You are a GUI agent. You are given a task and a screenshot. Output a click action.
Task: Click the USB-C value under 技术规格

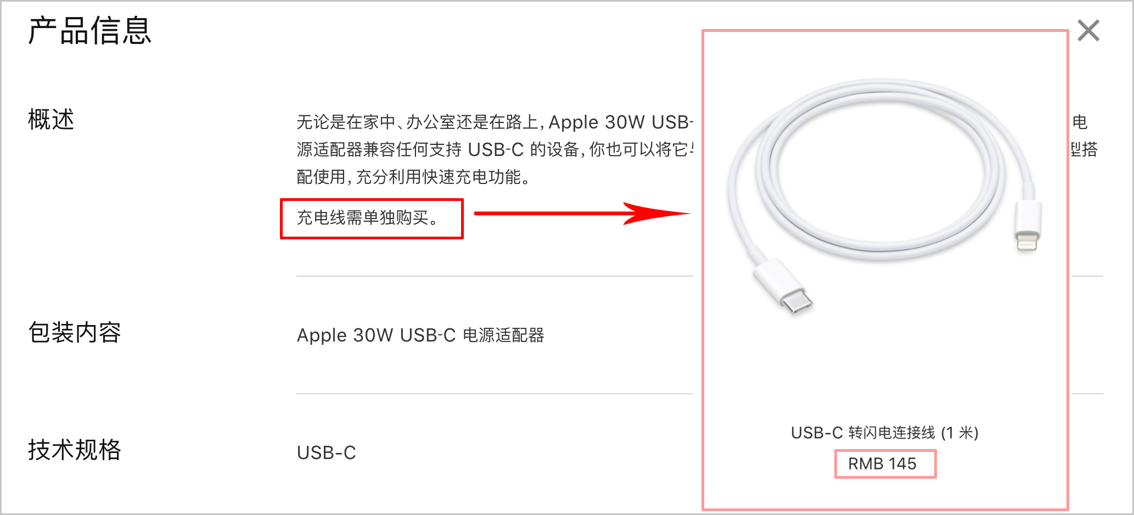[327, 452]
